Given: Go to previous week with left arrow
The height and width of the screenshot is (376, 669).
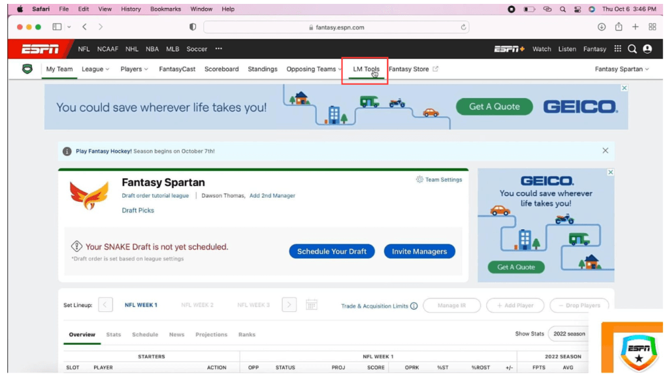Looking at the screenshot, I should coord(105,305).
